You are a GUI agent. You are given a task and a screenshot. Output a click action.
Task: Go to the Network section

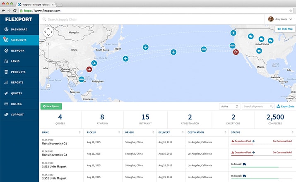19,51
